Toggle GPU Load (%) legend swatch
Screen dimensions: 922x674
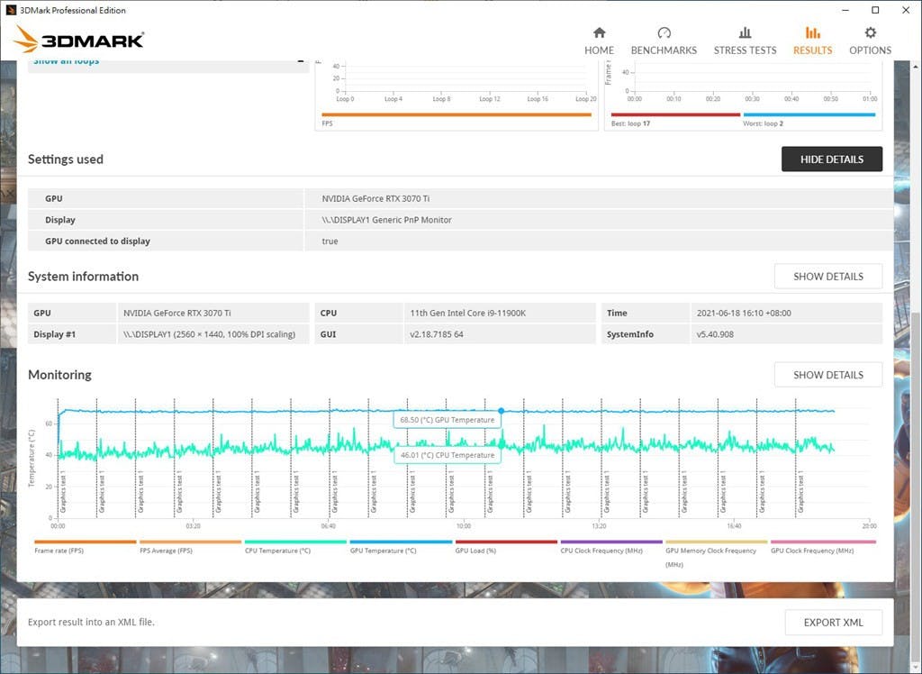[506, 542]
